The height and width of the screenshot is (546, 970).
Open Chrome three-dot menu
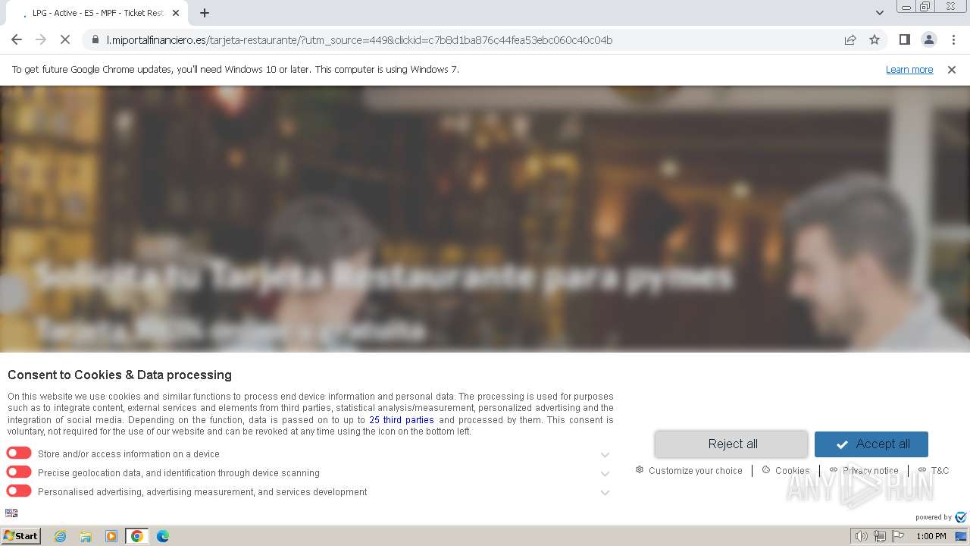point(953,40)
